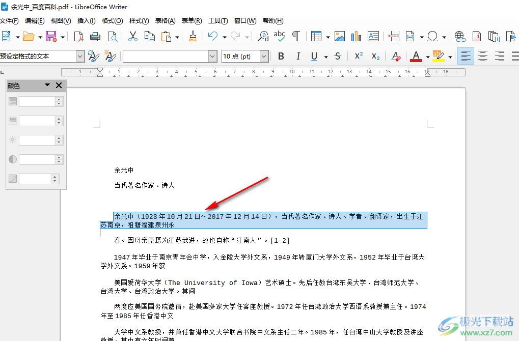Open the 视图(V) menu

point(61,21)
